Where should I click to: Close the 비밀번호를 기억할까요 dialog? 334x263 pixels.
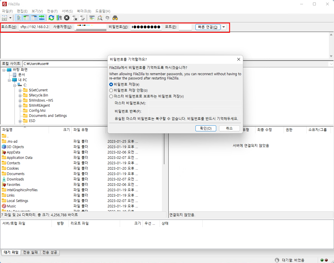pos(239,59)
